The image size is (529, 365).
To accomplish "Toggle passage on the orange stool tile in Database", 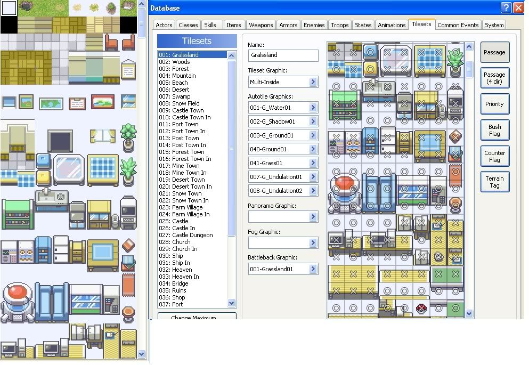I will pyautogui.click(x=455, y=206).
